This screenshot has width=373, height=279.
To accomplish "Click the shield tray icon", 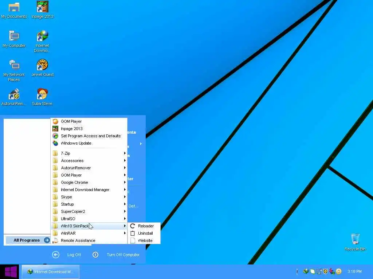I will click(325, 271).
